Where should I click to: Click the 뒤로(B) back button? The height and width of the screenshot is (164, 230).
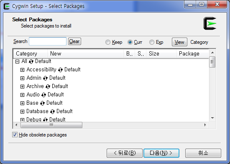[125, 153]
